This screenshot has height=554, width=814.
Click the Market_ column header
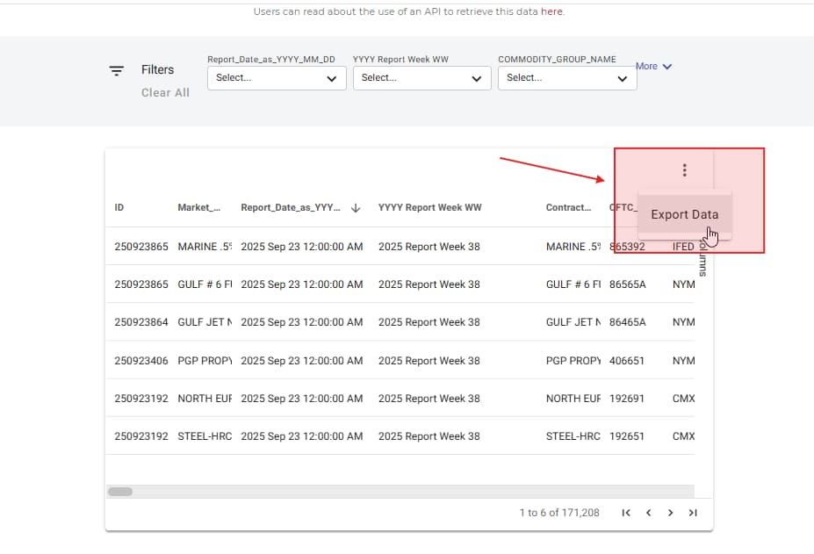point(198,208)
